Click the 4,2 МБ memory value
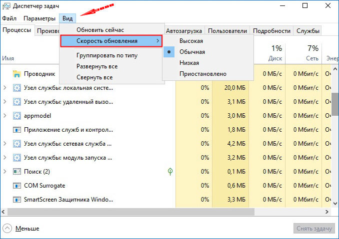 [x=236, y=143]
